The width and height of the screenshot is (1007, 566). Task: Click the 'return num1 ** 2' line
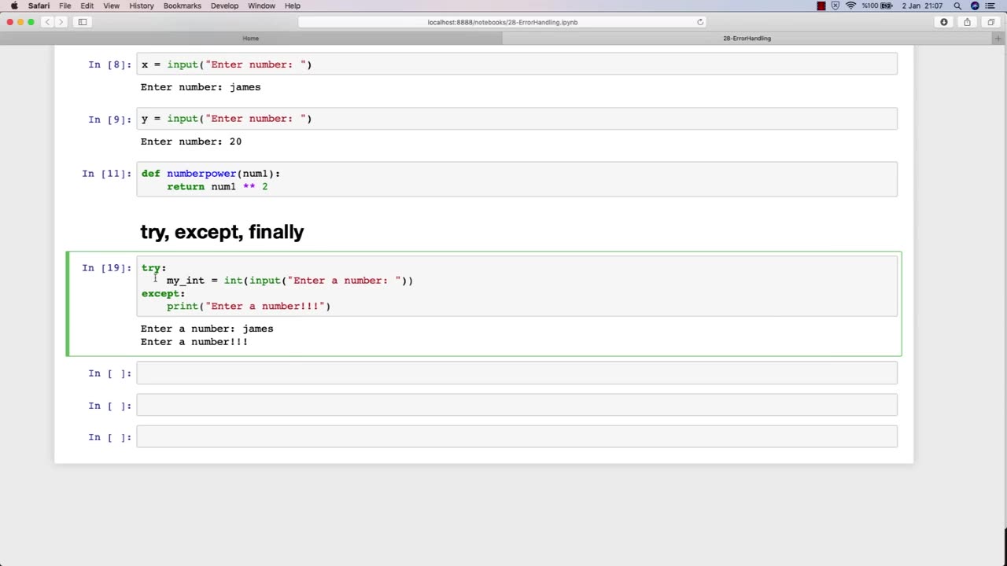tap(217, 186)
